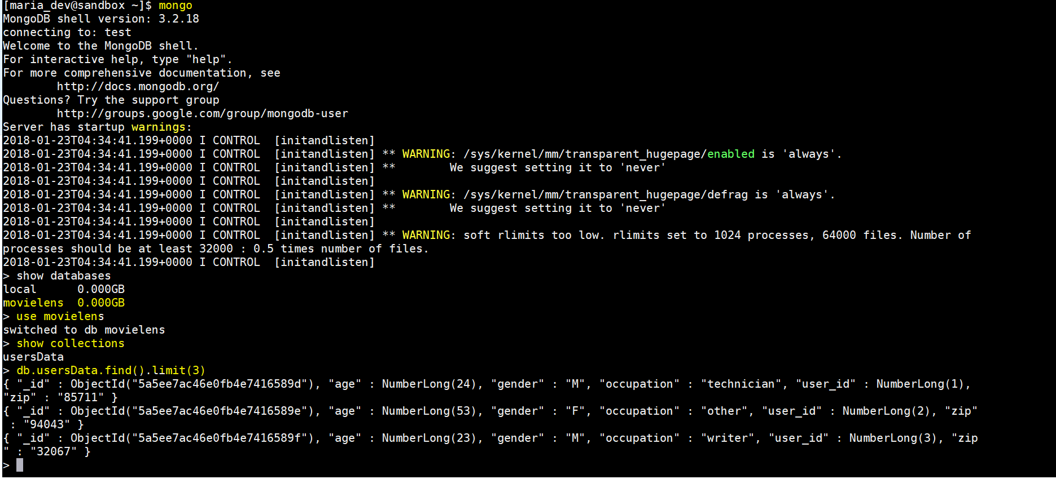Click the 'show collections' command text
Image resolution: width=1056 pixels, height=479 pixels.
tap(71, 344)
